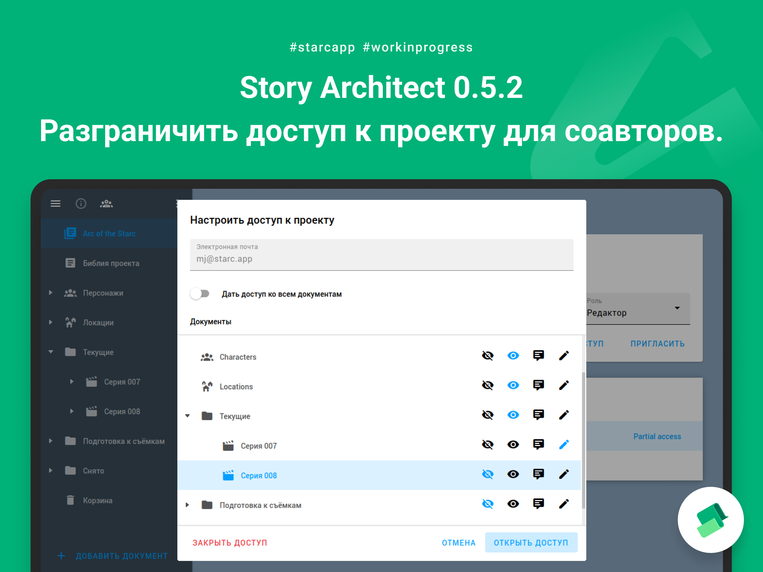Set Текущие folder to no access
763x572 pixels.
(x=487, y=415)
